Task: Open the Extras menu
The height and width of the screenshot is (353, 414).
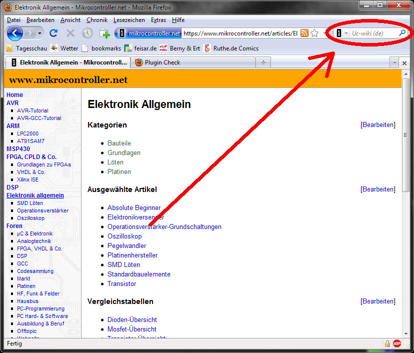Action: tap(158, 20)
